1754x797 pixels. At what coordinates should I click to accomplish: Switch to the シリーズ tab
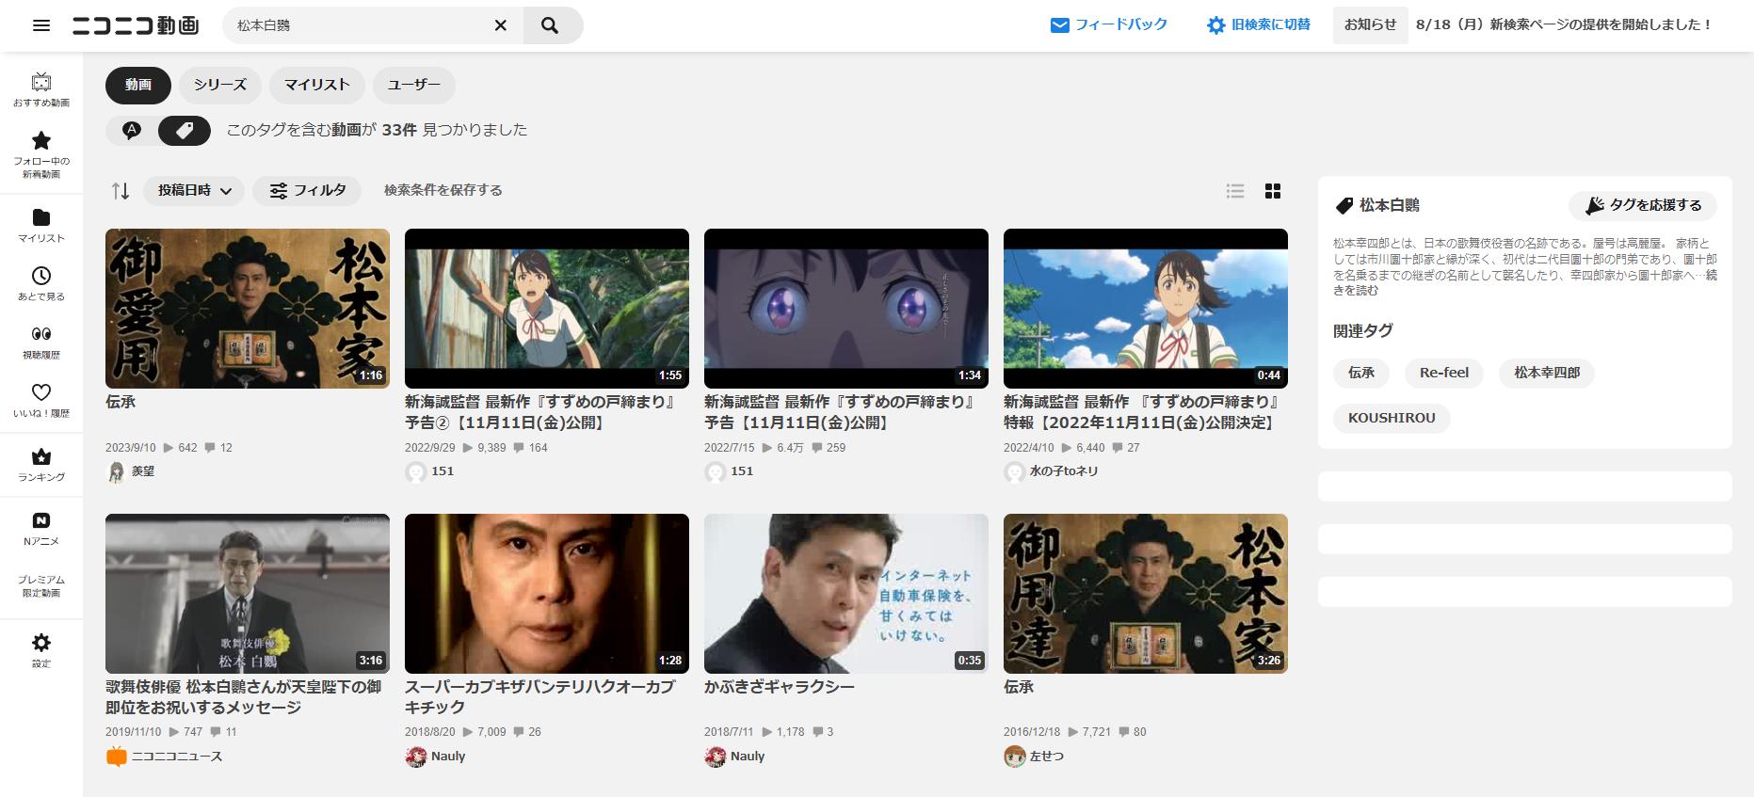(220, 85)
